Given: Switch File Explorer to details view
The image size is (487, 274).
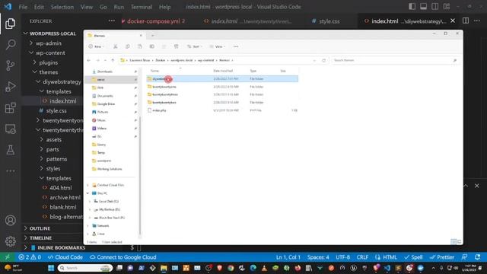Looking at the screenshot, I should (454, 242).
